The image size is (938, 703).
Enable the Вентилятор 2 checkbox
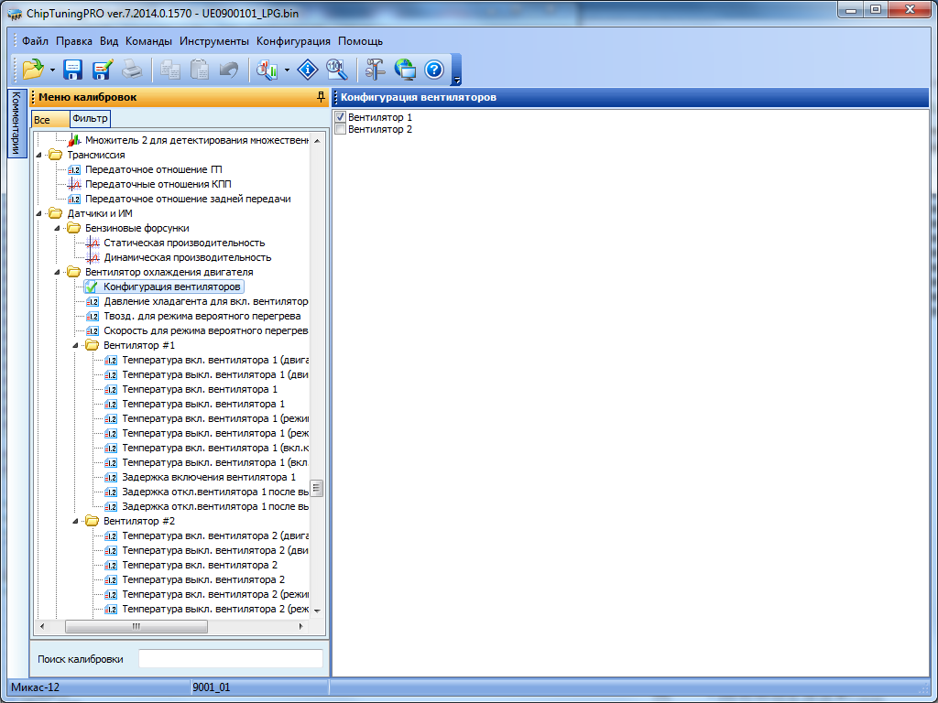tap(341, 130)
